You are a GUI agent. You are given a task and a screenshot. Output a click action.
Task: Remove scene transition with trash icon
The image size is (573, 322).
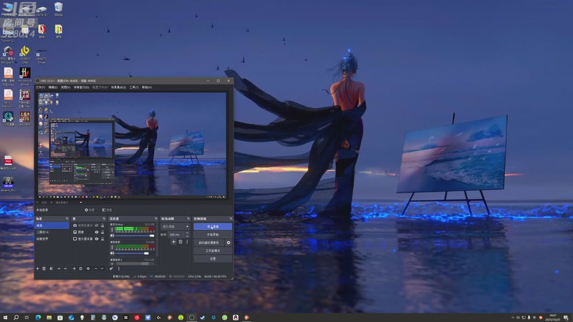180,242
